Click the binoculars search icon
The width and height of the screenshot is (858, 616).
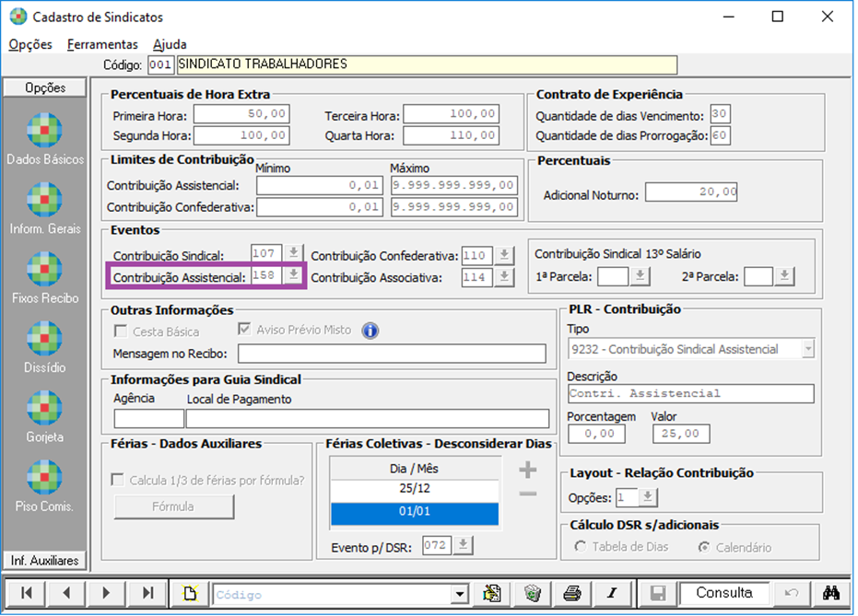(831, 593)
